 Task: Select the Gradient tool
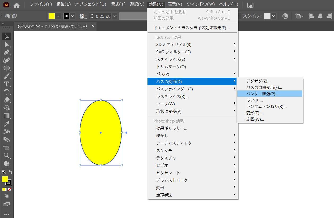pyautogui.click(x=7, y=116)
